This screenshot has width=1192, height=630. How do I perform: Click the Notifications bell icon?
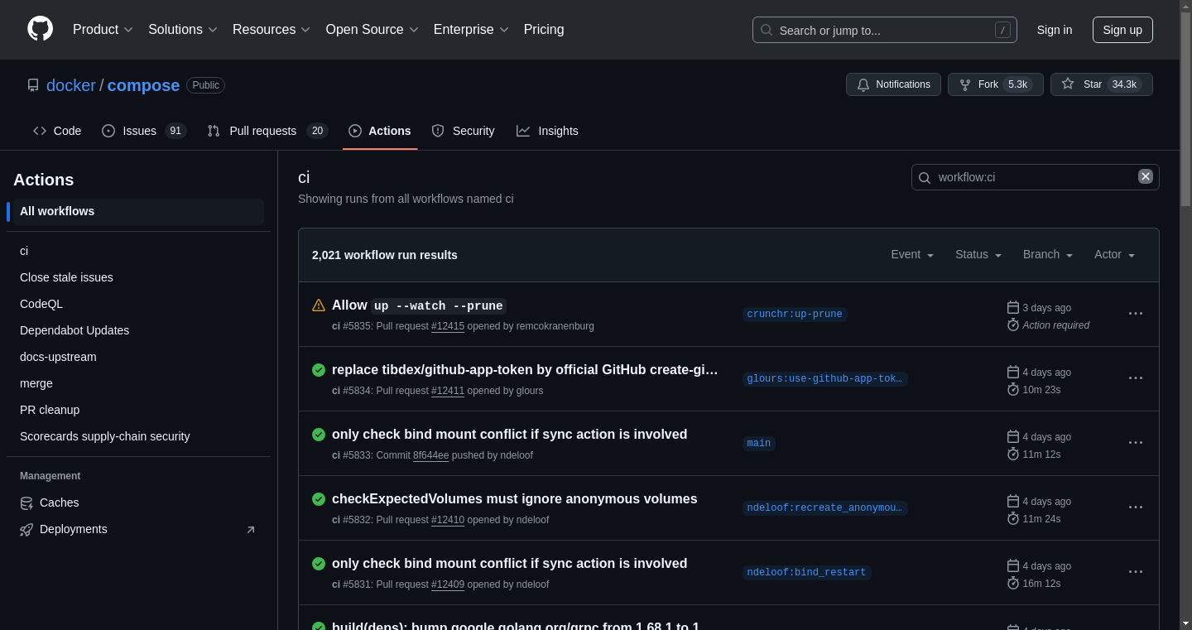pos(863,84)
